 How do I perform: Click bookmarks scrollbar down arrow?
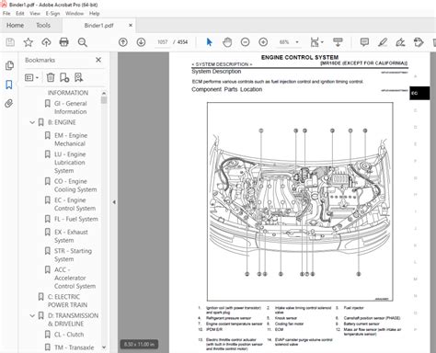104,347
